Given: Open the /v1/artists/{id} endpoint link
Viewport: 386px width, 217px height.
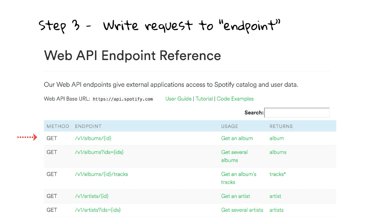Looking at the screenshot, I should (92, 196).
